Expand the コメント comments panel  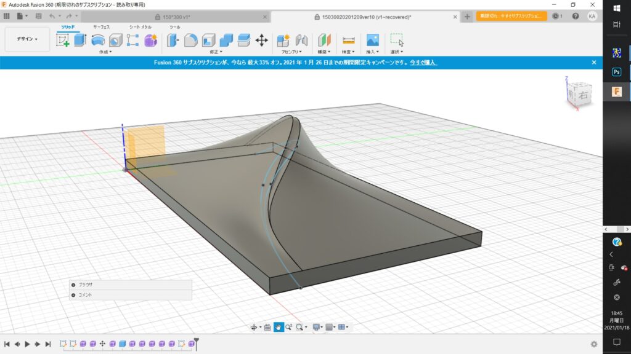point(73,295)
